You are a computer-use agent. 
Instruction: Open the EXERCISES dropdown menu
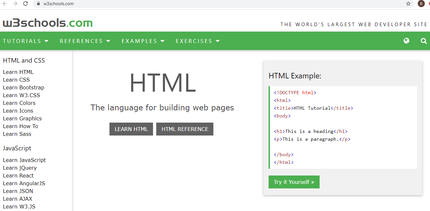coord(198,41)
